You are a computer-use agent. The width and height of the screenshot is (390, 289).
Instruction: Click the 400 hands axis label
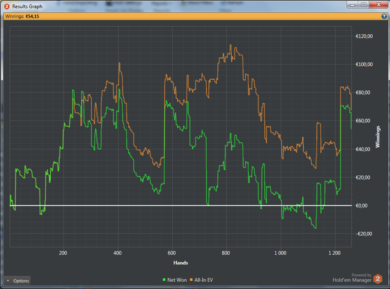pyautogui.click(x=118, y=253)
